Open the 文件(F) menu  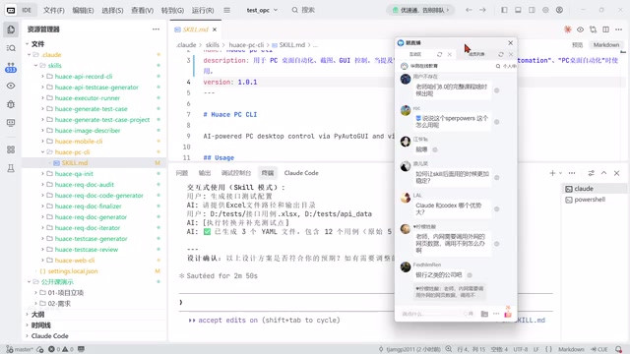54,10
